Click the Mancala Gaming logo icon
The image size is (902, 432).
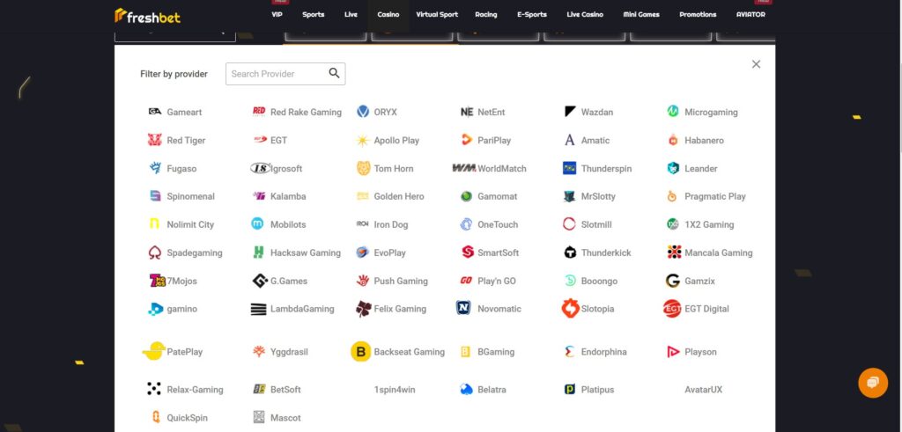674,253
